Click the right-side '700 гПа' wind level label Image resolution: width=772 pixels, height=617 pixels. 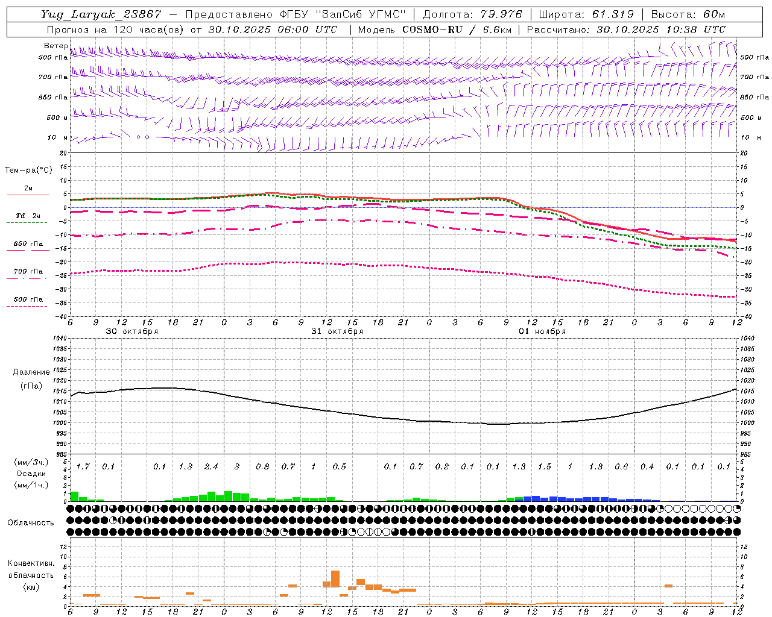(x=755, y=77)
